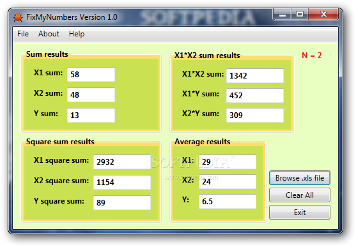Open the File menu
This screenshot has width=356, height=247.
[23, 34]
